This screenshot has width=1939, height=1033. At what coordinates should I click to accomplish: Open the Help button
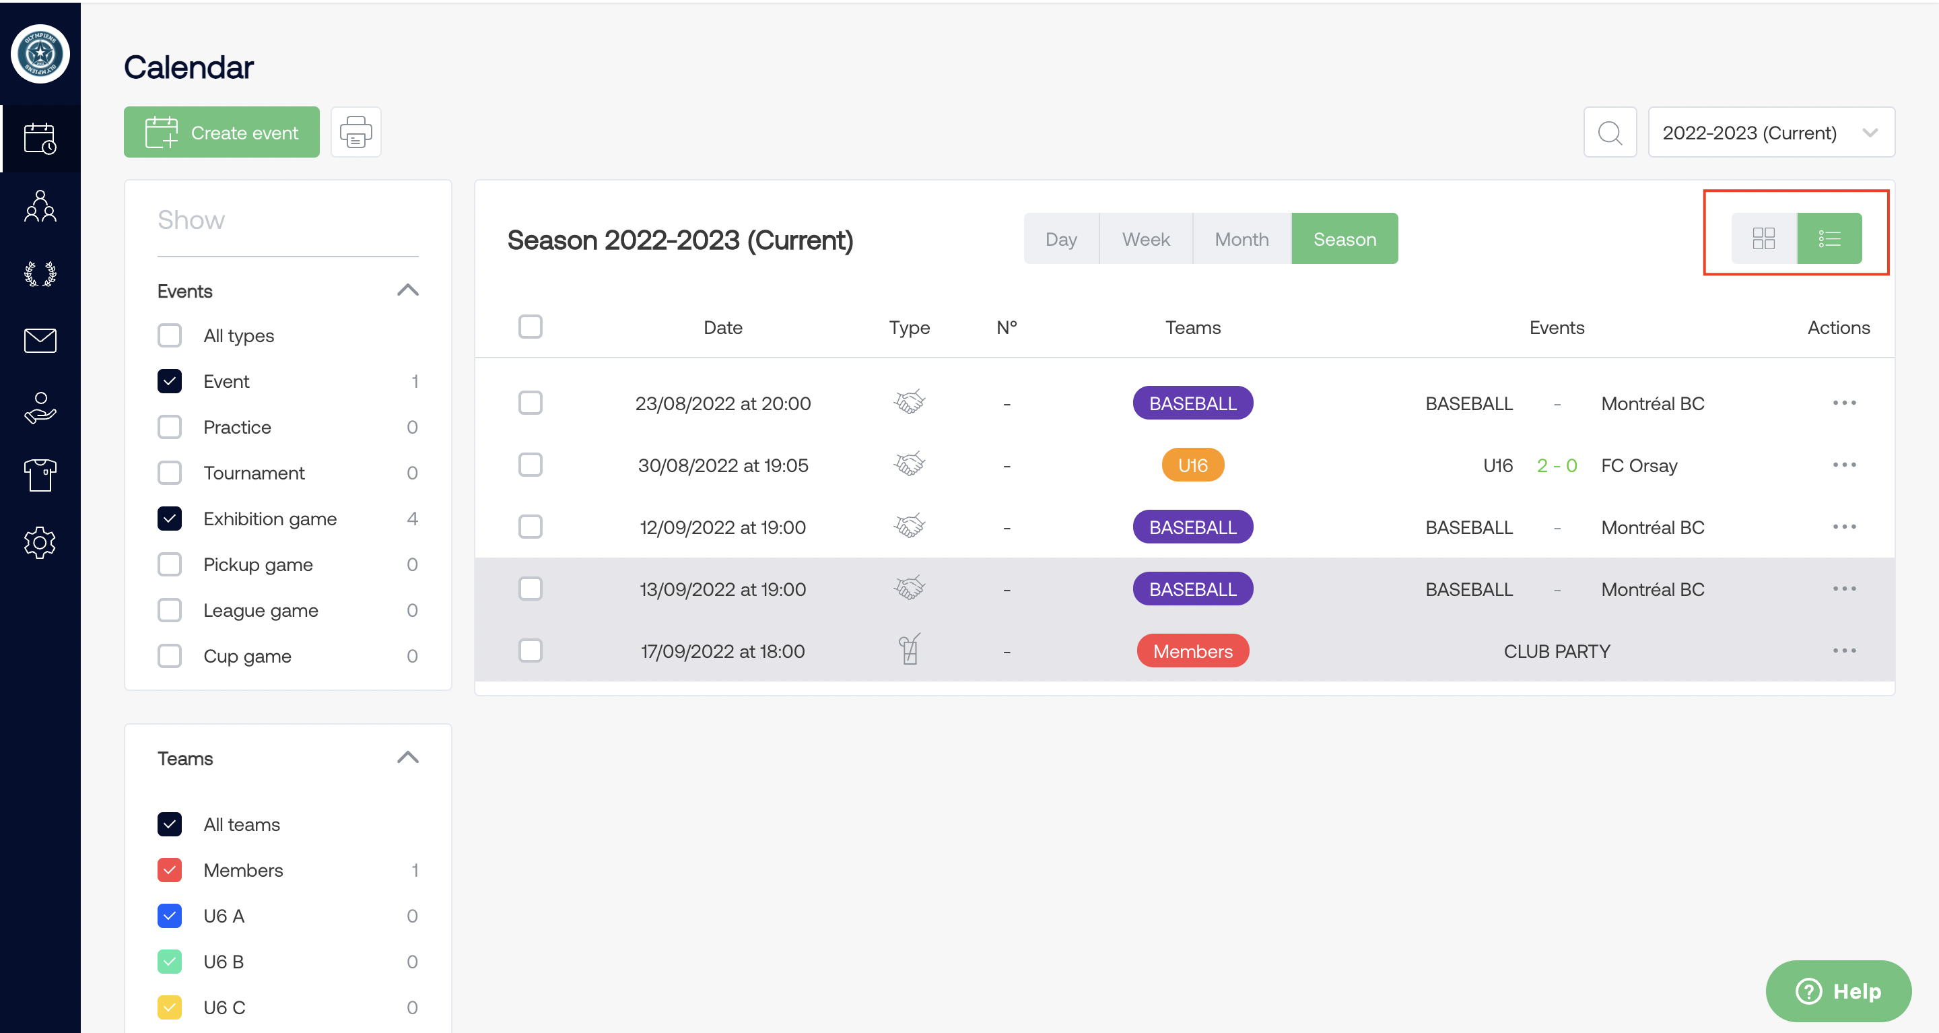1837,990
